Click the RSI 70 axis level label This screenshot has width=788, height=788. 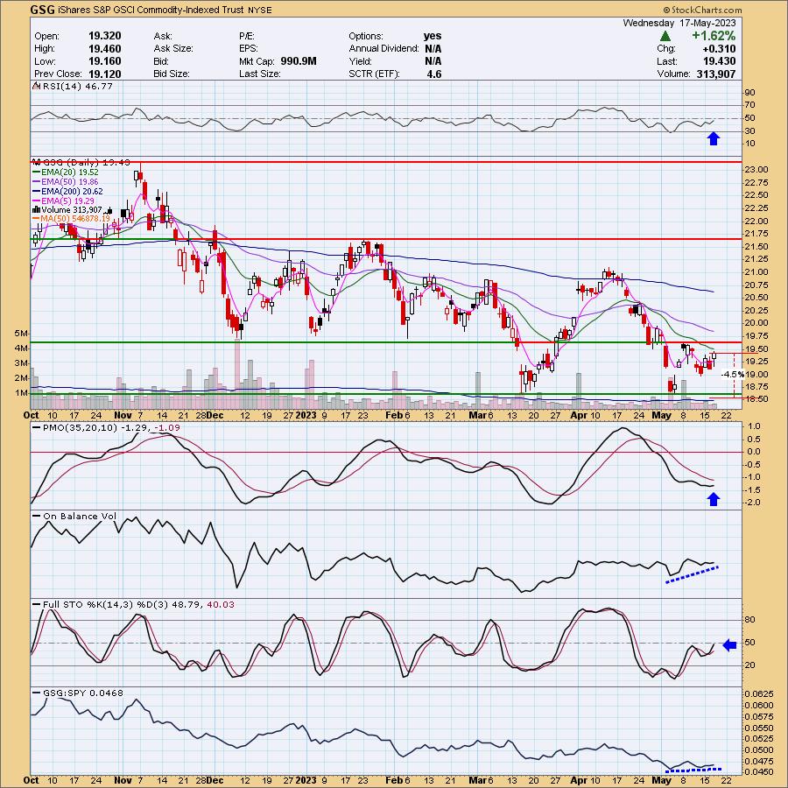[749, 104]
